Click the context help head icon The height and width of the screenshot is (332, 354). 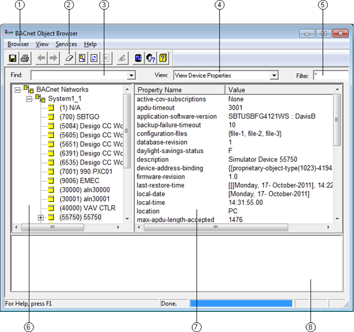pos(151,58)
